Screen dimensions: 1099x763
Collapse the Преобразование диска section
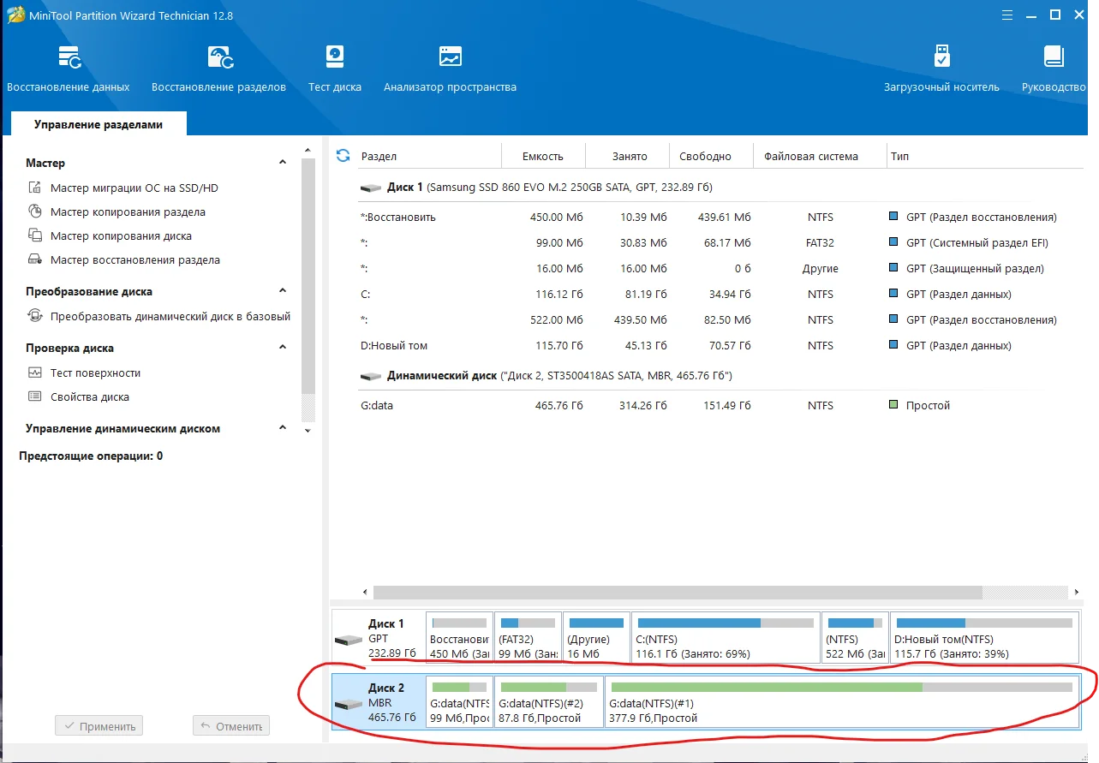[283, 291]
